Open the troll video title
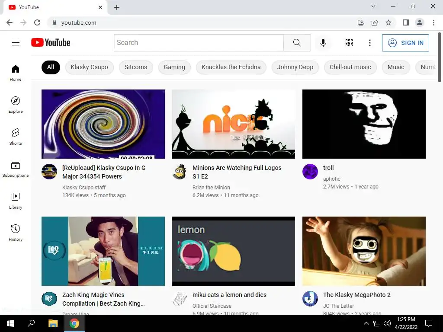The height and width of the screenshot is (332, 443). click(328, 168)
